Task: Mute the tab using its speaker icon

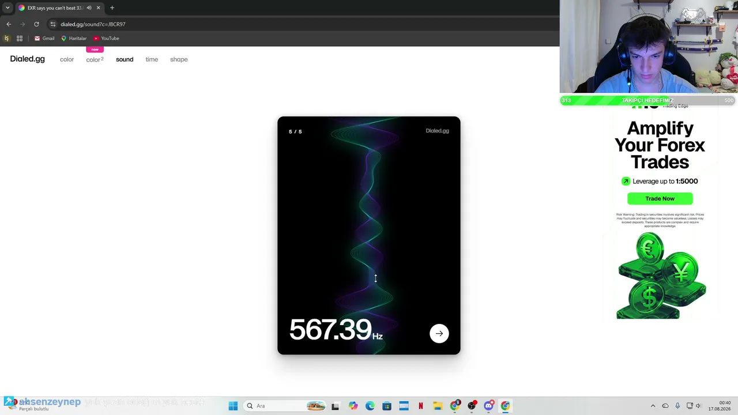Action: (x=89, y=7)
